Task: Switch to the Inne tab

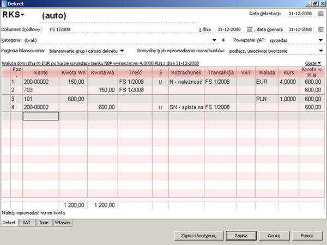Action: 44,223
